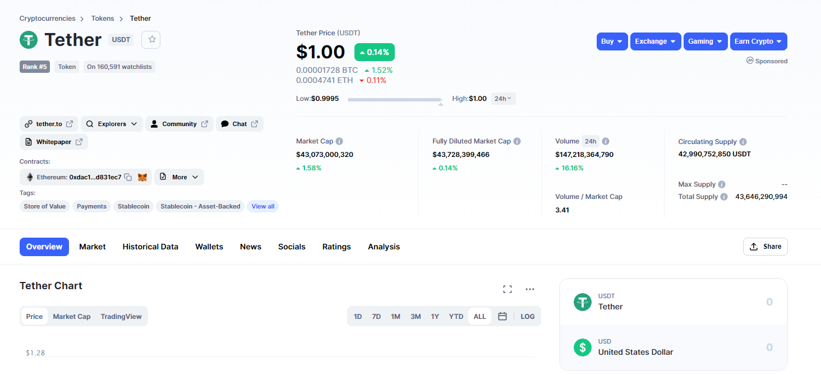Click the Share button
Viewport: 821px width, 380px height.
pyautogui.click(x=765, y=247)
